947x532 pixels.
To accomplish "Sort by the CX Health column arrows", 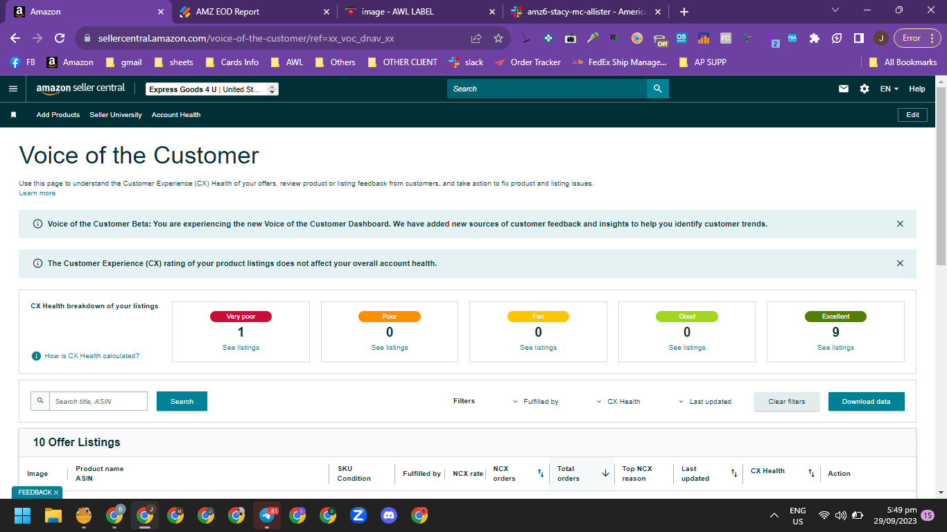I will pos(811,473).
